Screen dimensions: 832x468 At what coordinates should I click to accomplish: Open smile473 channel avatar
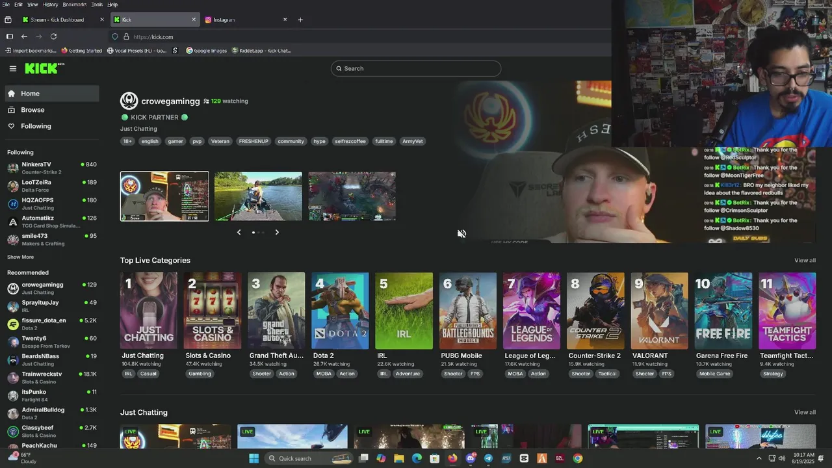click(x=13, y=239)
